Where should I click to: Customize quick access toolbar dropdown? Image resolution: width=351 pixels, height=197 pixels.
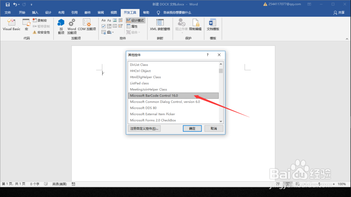pyautogui.click(x=31, y=4)
